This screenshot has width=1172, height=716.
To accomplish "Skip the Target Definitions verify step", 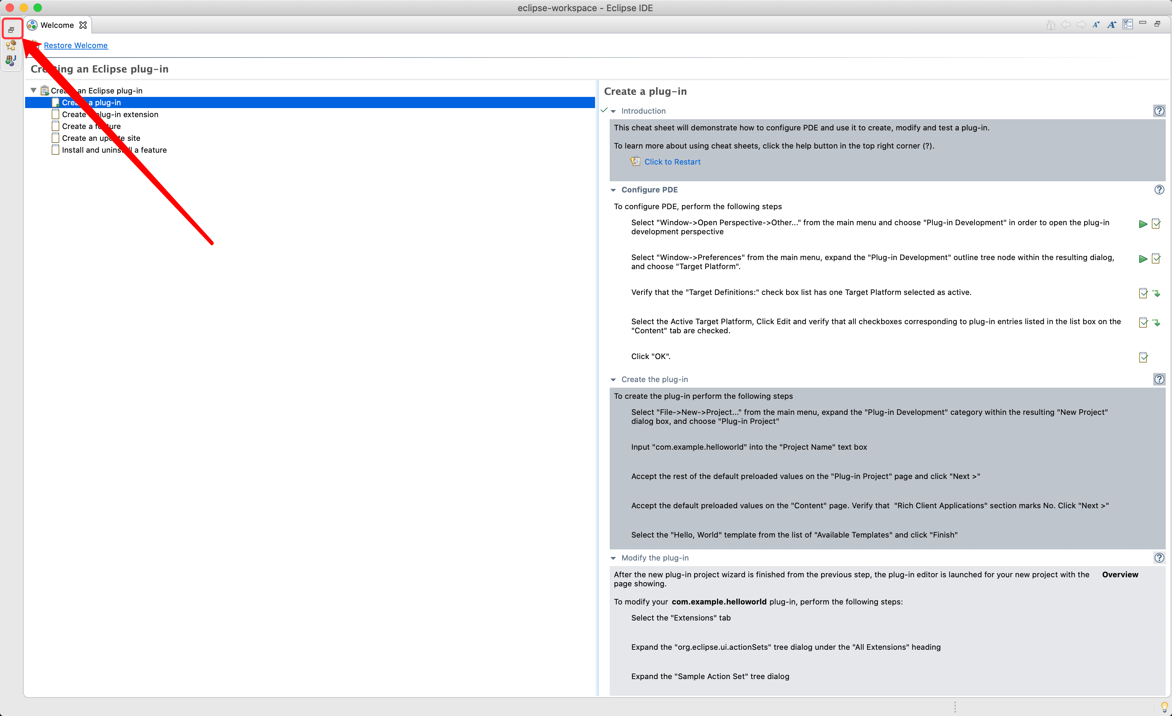I will (1156, 294).
